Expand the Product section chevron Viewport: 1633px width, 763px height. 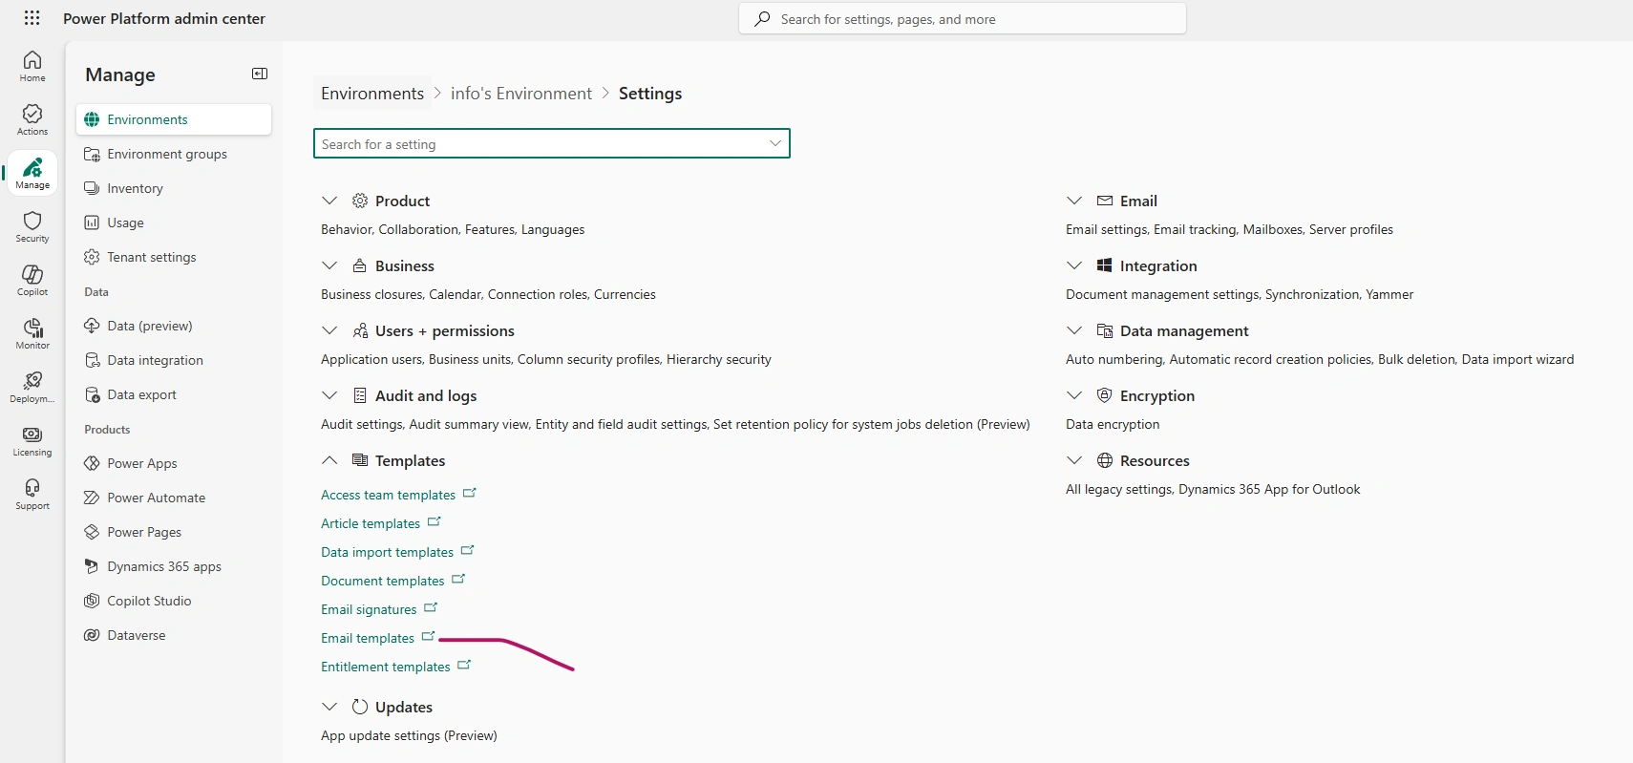coord(329,201)
